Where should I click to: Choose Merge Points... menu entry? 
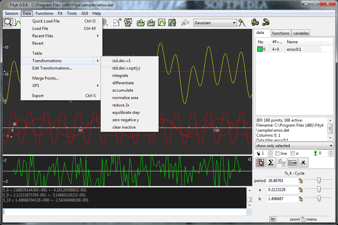(x=62, y=78)
